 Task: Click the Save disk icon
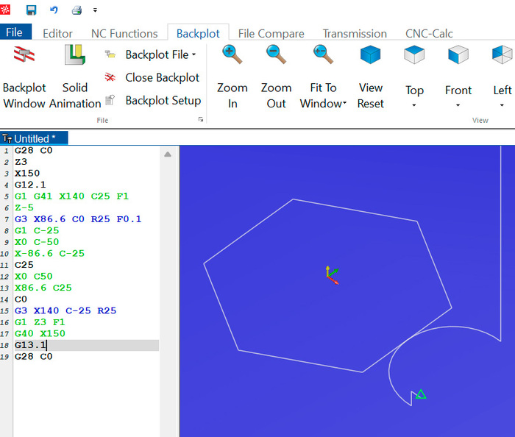pyautogui.click(x=31, y=10)
